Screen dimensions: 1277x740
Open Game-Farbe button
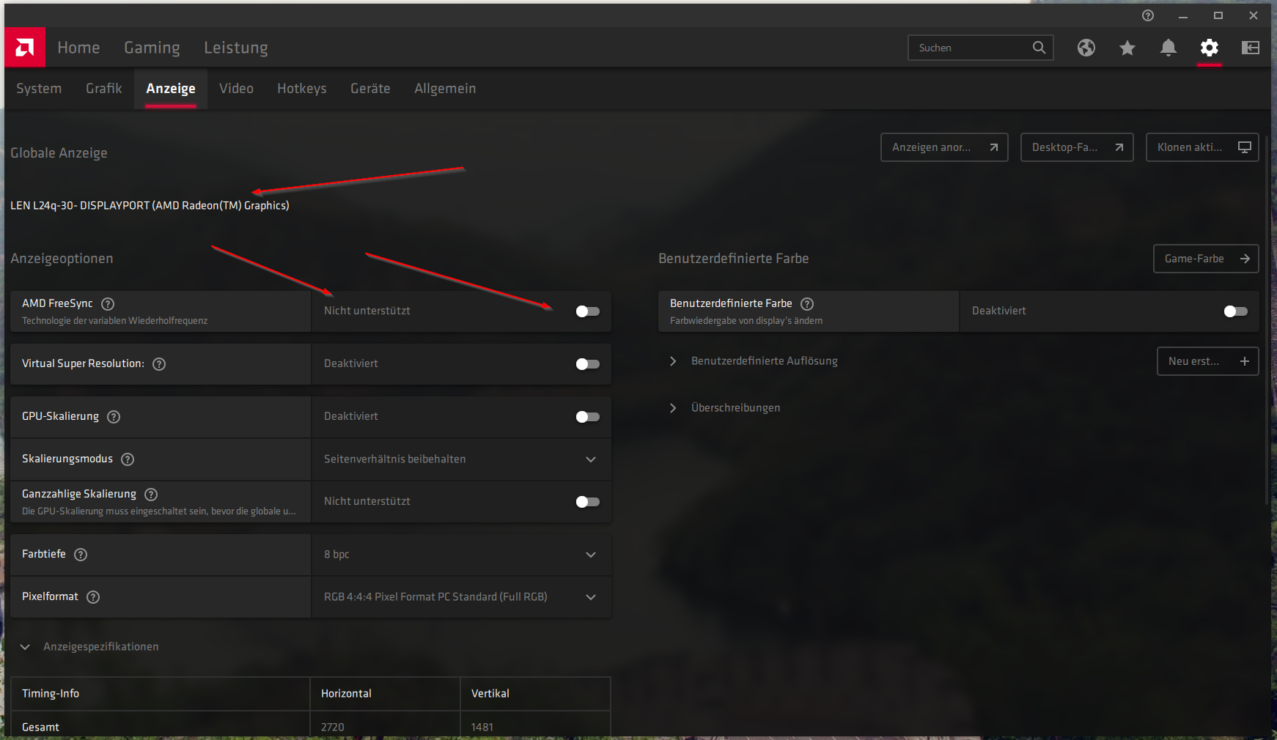click(x=1206, y=259)
